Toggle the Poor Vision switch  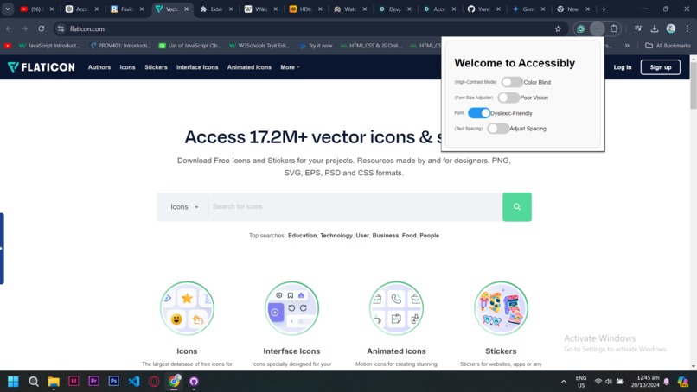tap(508, 98)
